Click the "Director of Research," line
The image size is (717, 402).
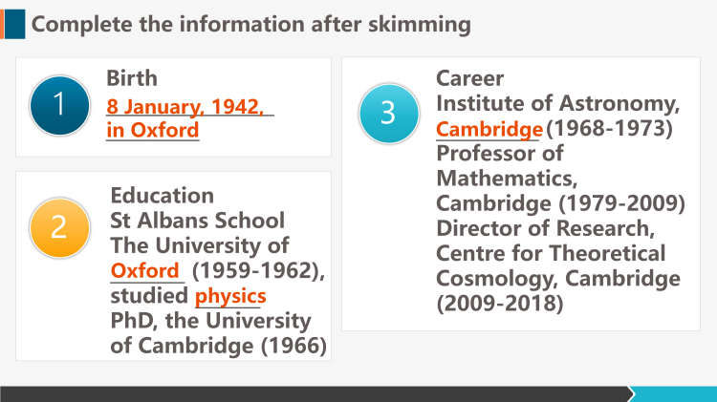coord(545,228)
